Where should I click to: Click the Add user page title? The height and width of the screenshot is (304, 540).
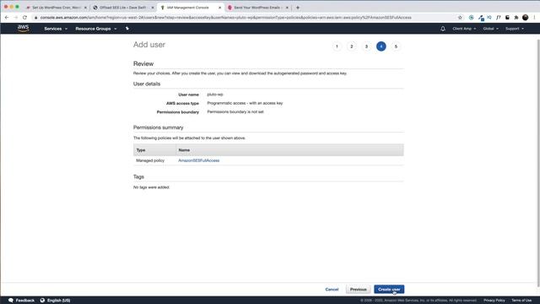coord(149,45)
